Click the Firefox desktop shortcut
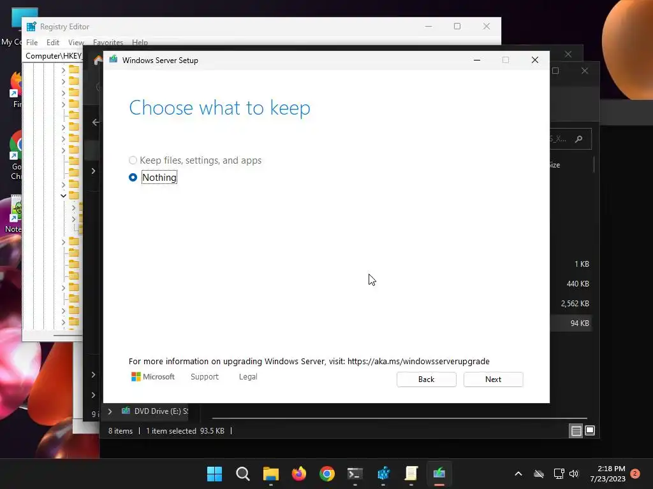Viewport: 653px width, 489px height. click(x=16, y=89)
